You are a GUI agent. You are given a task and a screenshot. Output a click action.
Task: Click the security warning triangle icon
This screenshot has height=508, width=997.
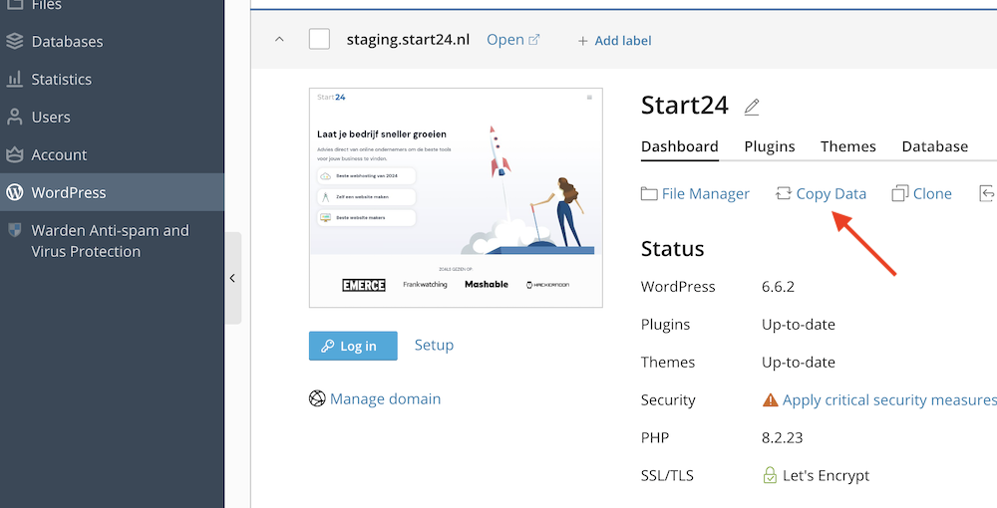click(x=770, y=400)
